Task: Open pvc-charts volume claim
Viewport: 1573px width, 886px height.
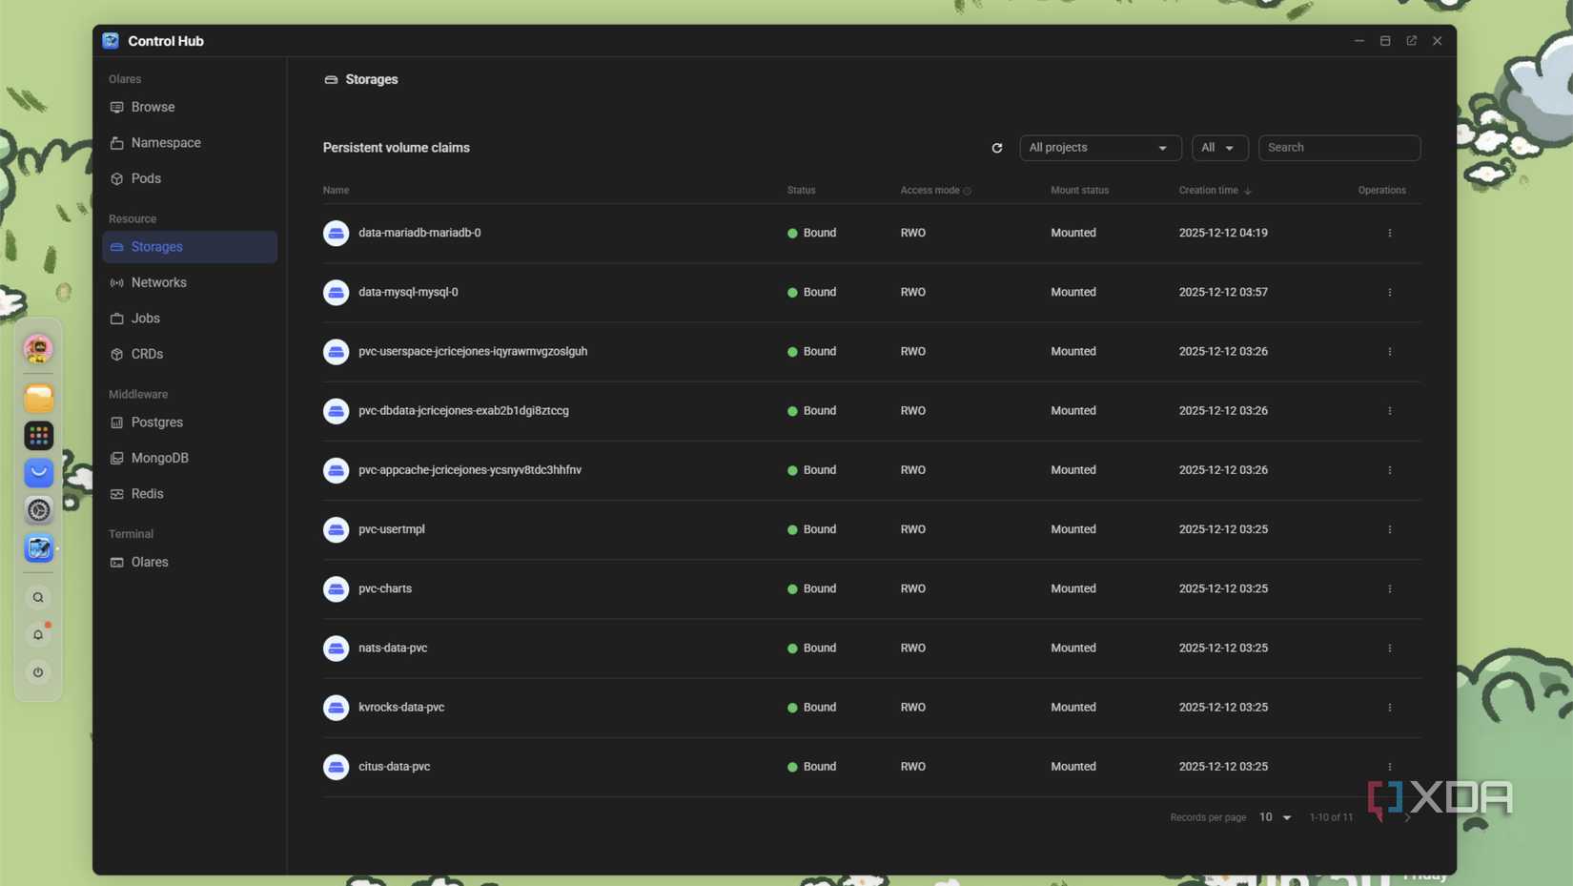Action: point(385,588)
